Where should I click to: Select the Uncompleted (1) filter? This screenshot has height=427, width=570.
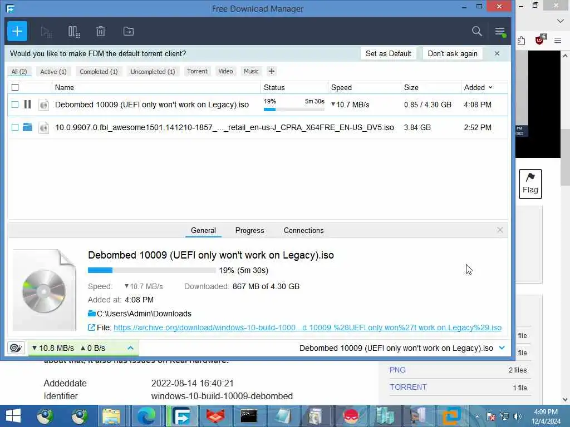pos(153,72)
